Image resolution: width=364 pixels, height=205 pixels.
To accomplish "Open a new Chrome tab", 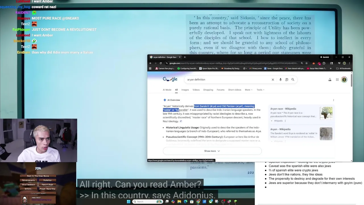I will pyautogui.click(x=185, y=57).
